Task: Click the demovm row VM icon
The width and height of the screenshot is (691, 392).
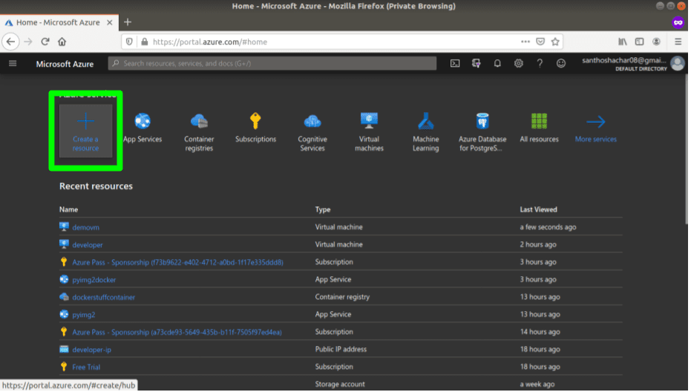Action: pos(65,227)
